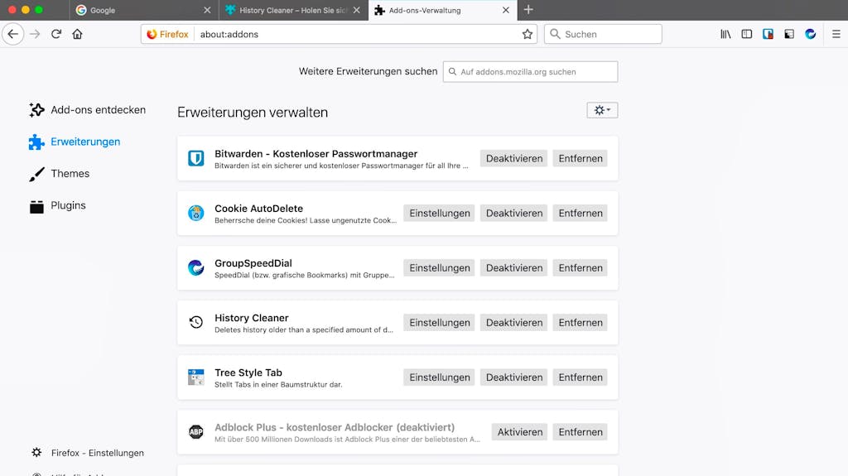Open the GroupSpeedDial toolbar icon
This screenshot has height=476, width=848.
tap(810, 34)
